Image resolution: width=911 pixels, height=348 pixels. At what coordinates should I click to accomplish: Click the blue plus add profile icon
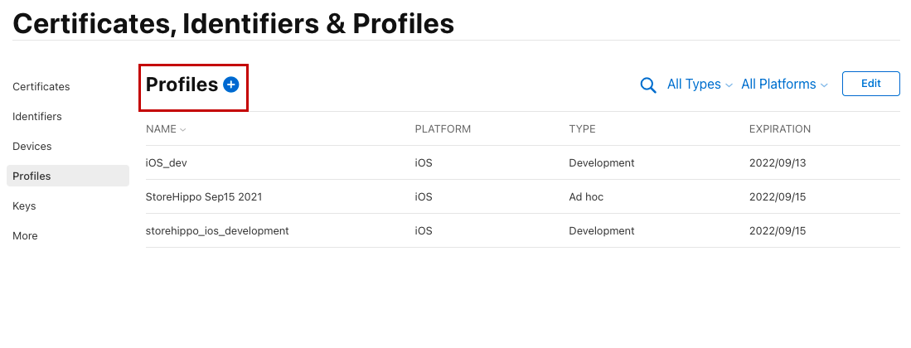tap(230, 85)
